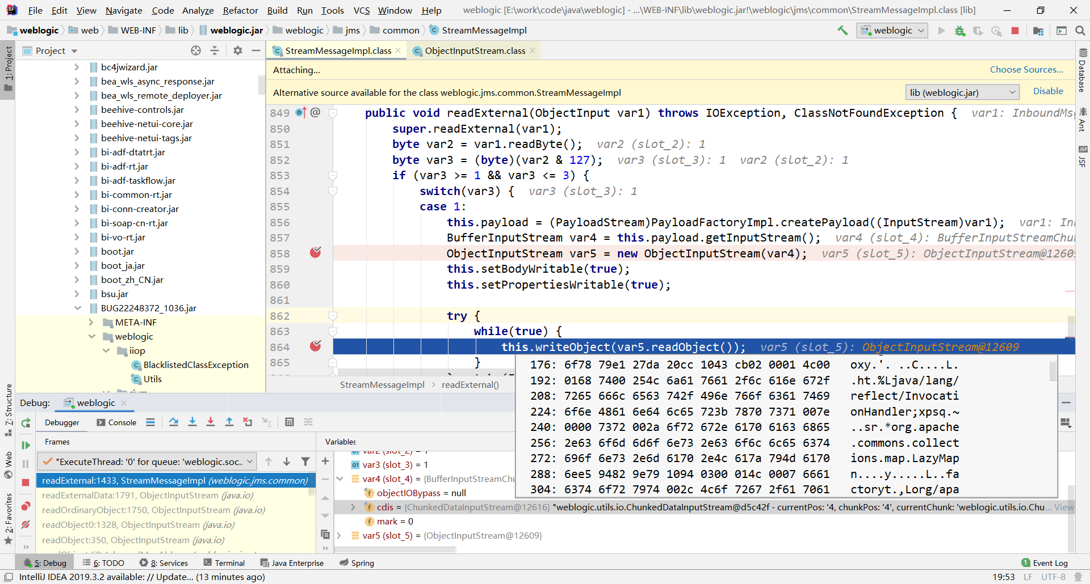Close the StreamMessageImpl.class tab

point(398,50)
